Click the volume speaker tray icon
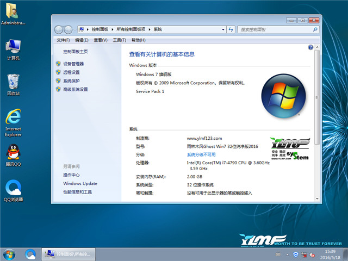The height and width of the screenshot is (261, 348). pos(312,255)
